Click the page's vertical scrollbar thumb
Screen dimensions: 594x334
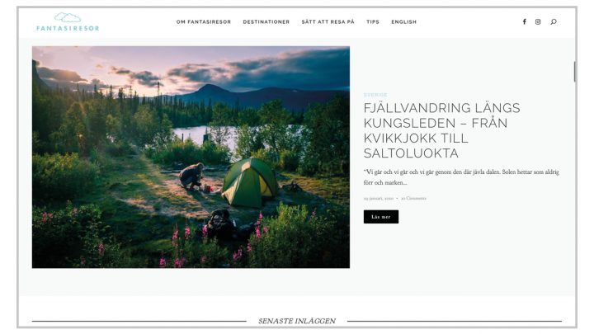pyautogui.click(x=575, y=72)
